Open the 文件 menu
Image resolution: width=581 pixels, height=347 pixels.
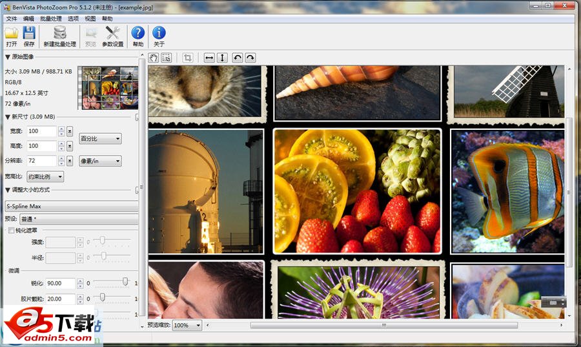pyautogui.click(x=12, y=19)
